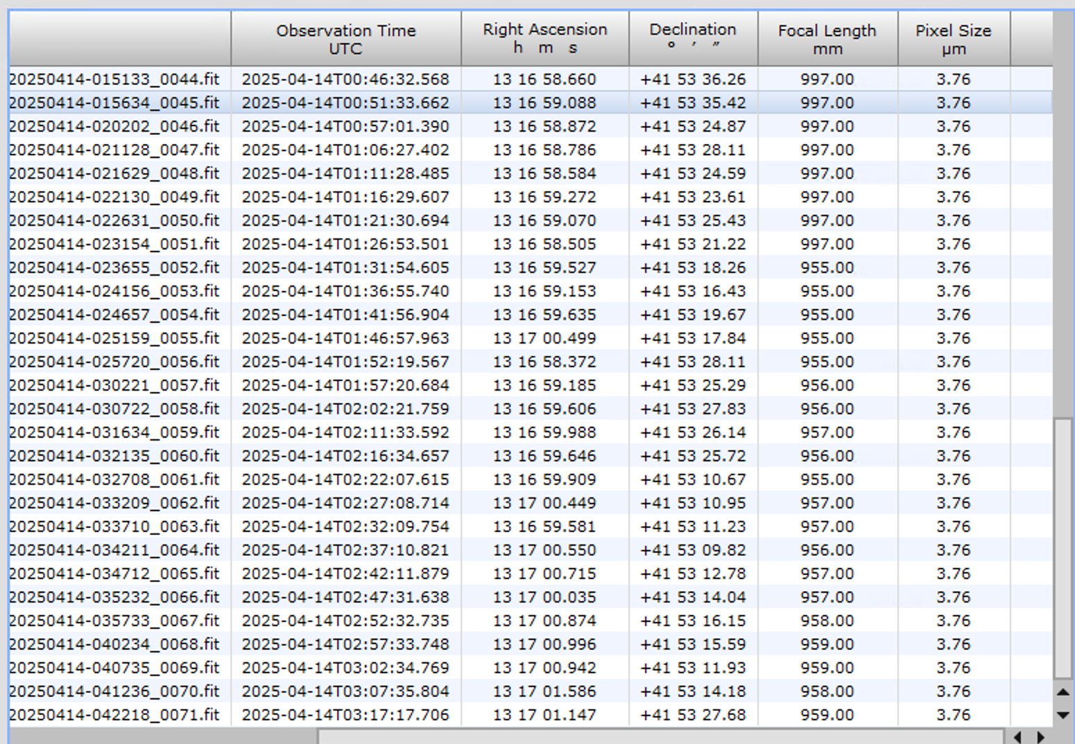Select file 20250414-022631_0050.fit
1075x744 pixels.
[114, 220]
